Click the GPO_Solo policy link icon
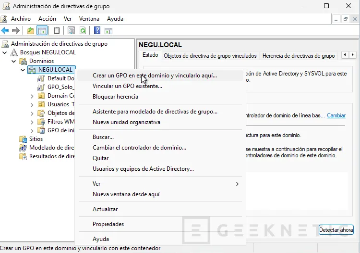Screen dimensions: 360x253 click(41, 87)
